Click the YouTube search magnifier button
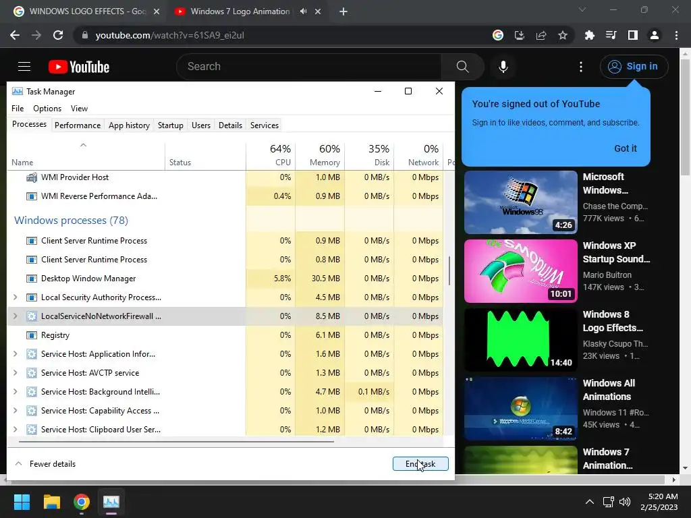 coord(462,67)
